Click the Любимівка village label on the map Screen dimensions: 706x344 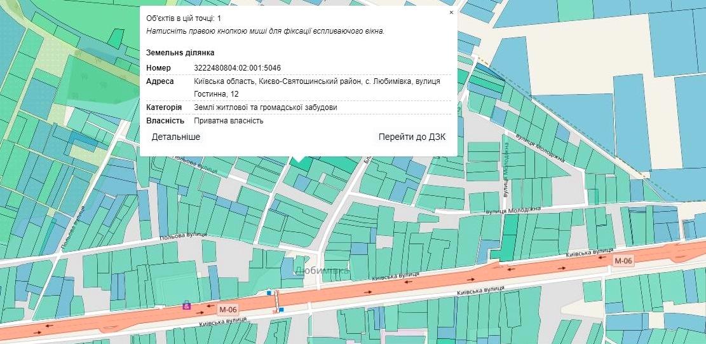(322, 272)
